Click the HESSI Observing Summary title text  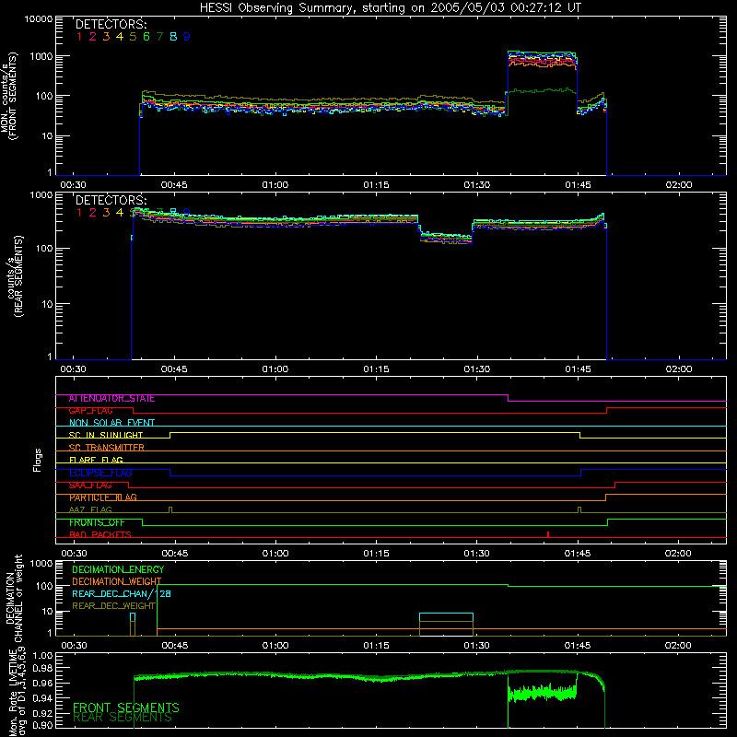click(x=391, y=7)
